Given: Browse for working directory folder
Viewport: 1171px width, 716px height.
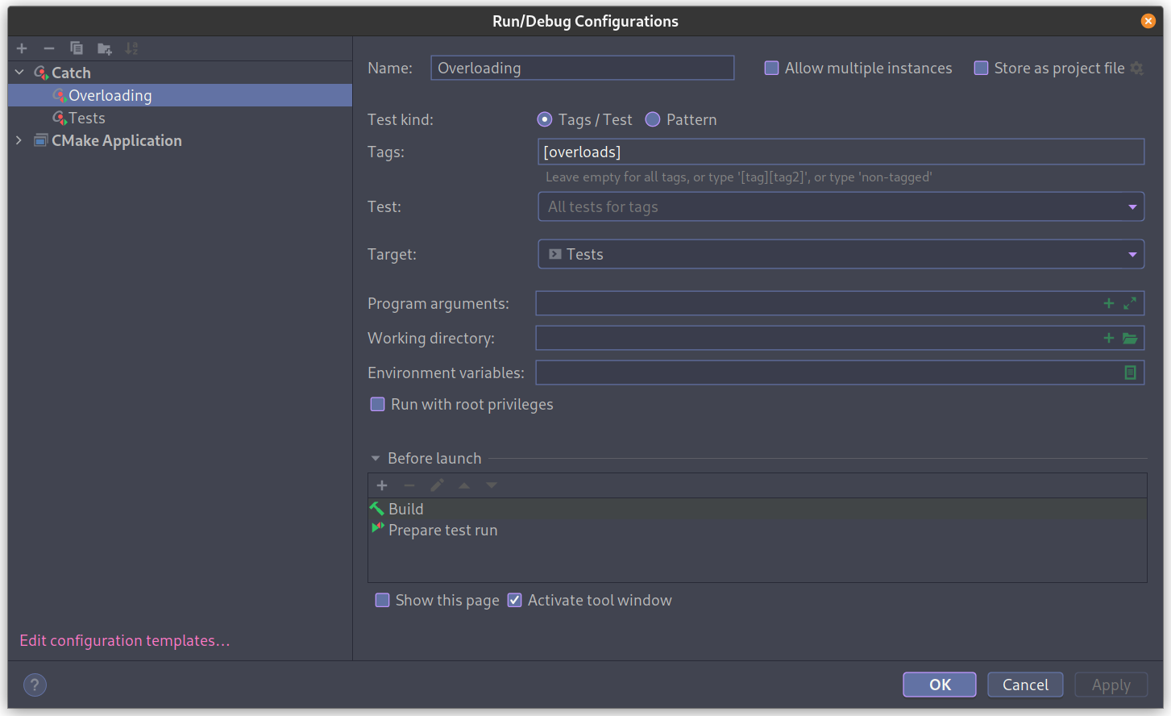Looking at the screenshot, I should coord(1130,338).
